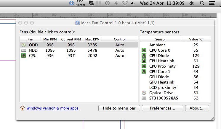221x129 pixels.
Task: Select the CPU Core 0 sensor label
Action: (160, 50)
